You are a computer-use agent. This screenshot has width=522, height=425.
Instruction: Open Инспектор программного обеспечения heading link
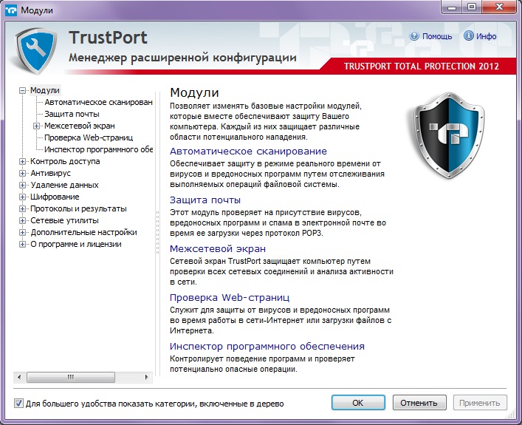267,347
